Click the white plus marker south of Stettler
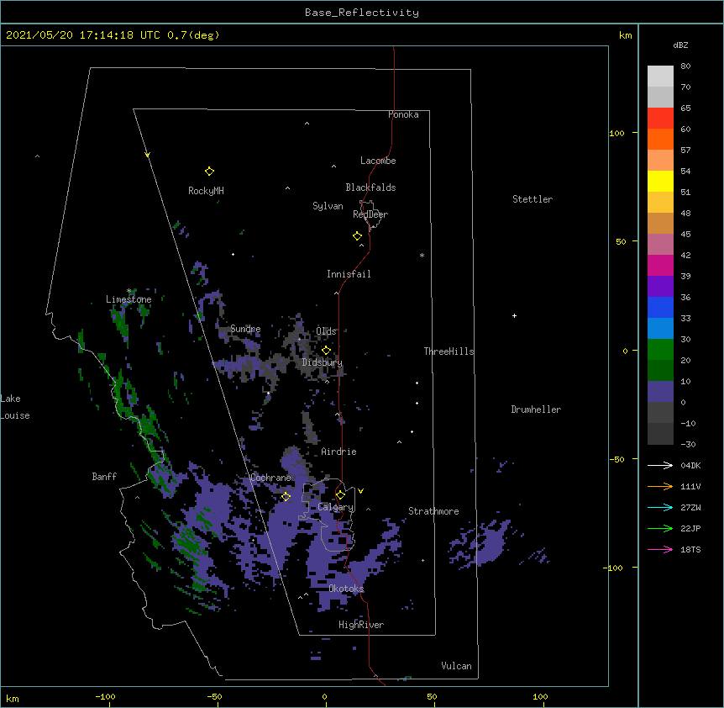This screenshot has height=708, width=724. click(x=514, y=315)
